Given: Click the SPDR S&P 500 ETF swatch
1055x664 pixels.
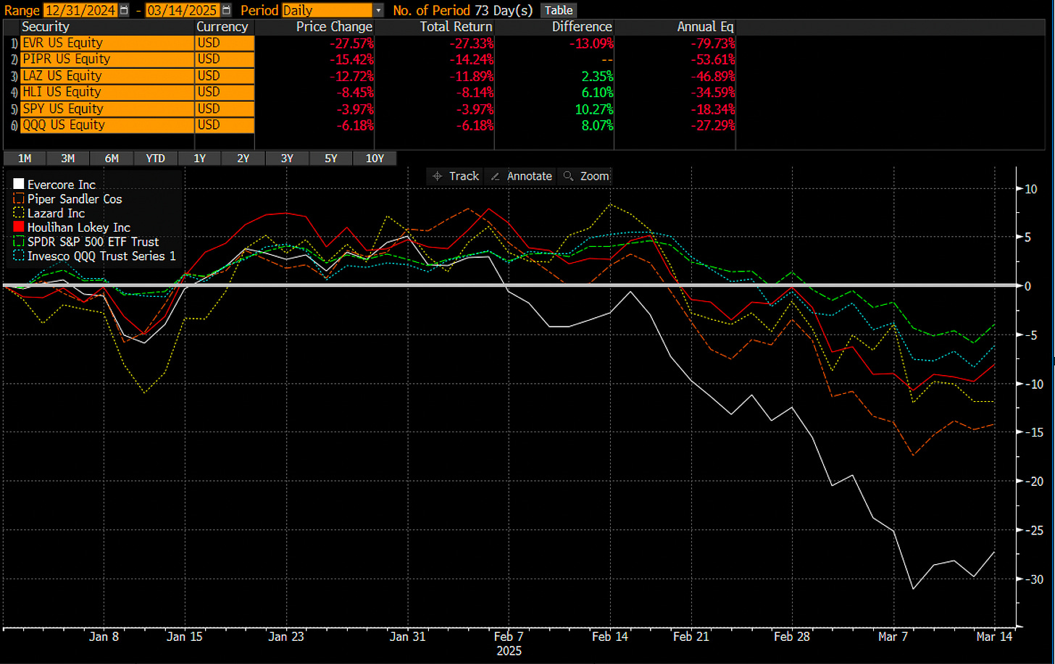Looking at the screenshot, I should pos(19,242).
